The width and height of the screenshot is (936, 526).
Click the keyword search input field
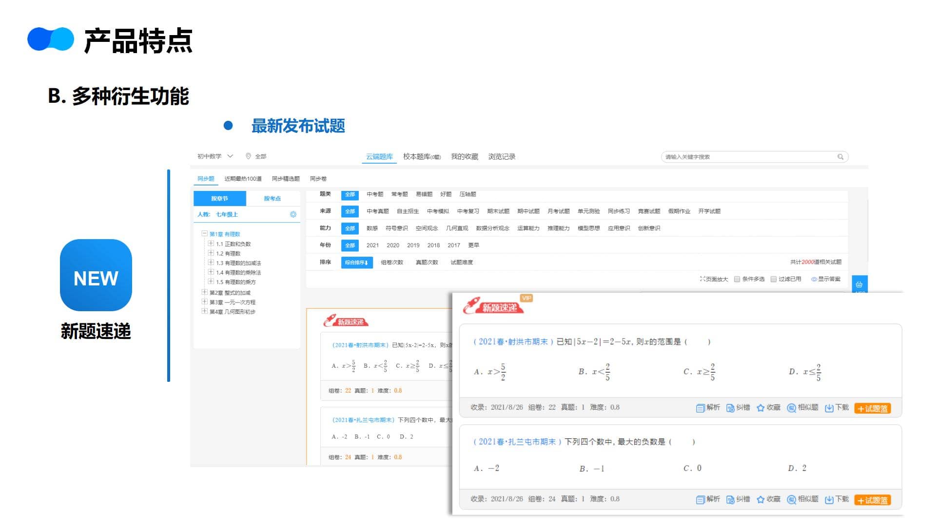746,157
